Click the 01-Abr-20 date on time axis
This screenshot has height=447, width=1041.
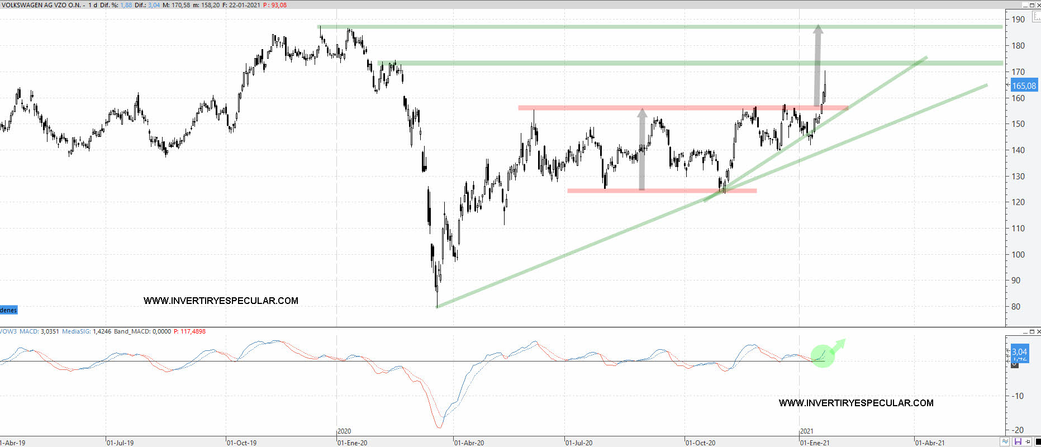click(469, 443)
